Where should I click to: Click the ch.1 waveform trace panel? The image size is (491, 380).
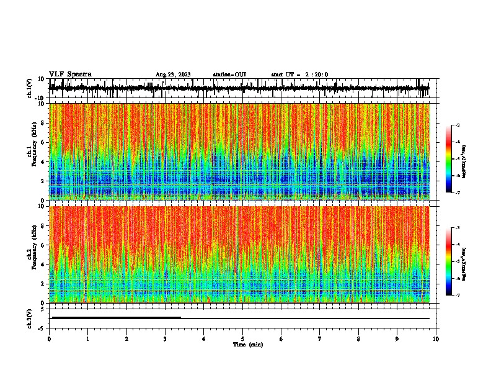pos(242,88)
